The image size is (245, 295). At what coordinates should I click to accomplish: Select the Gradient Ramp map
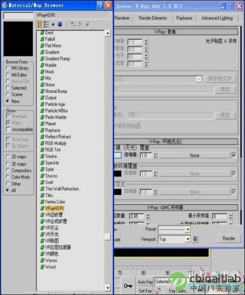coord(57,59)
